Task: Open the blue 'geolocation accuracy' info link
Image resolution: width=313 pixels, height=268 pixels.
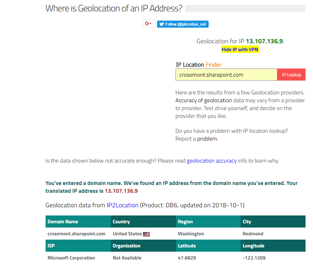Action: pyautogui.click(x=212, y=161)
